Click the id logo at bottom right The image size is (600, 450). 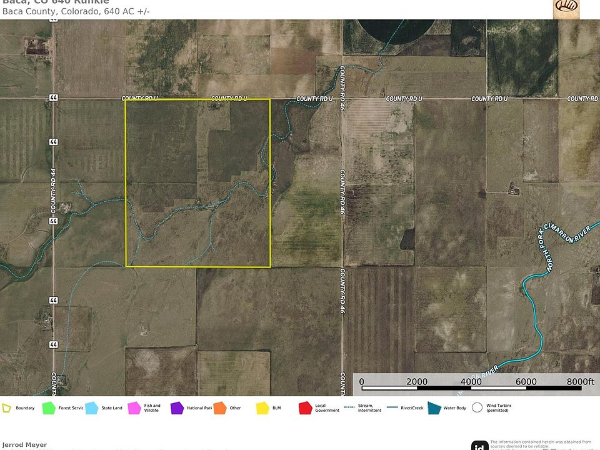coord(479,446)
